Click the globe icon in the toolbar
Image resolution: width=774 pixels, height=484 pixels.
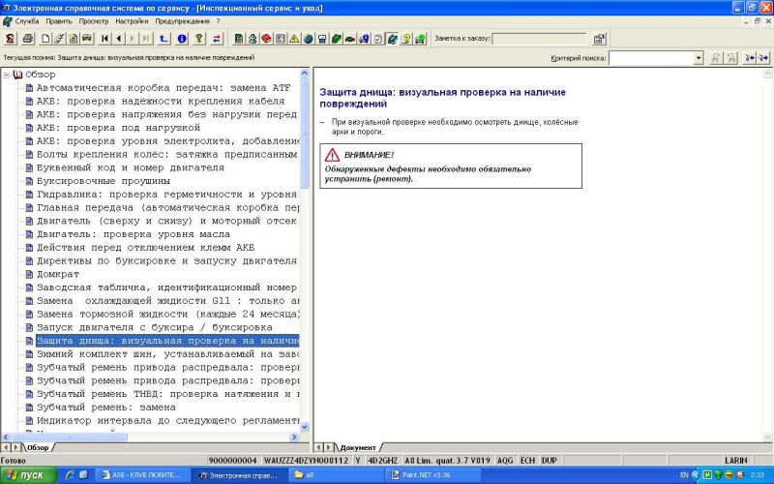point(308,39)
